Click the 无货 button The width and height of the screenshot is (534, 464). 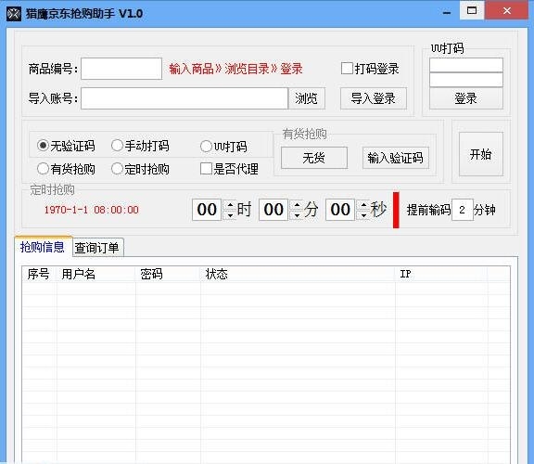(x=314, y=158)
